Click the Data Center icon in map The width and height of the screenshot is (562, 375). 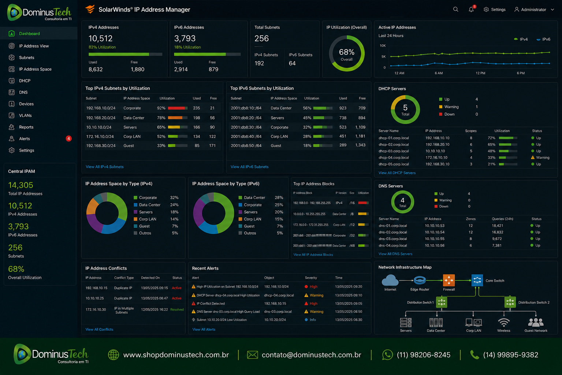[436, 322]
